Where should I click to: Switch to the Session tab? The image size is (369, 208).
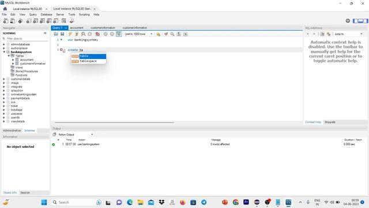(x=25, y=192)
